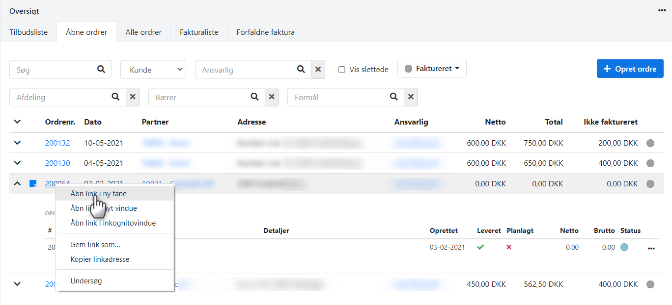This screenshot has height=305, width=672.
Task: Choose 'Åbn link i ny fane' from context menu
Action: (98, 194)
